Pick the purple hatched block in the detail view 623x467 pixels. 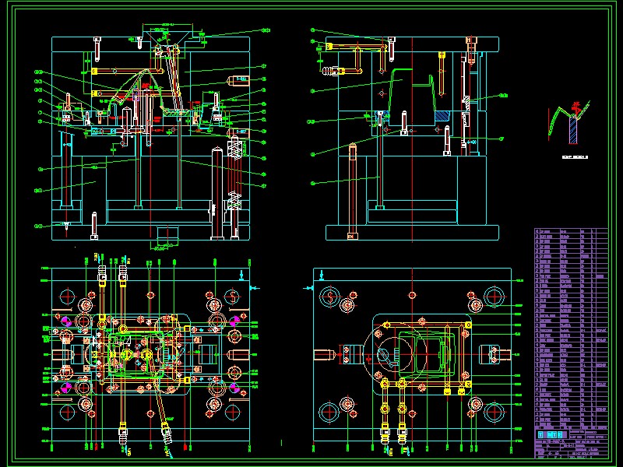[x=574, y=130]
